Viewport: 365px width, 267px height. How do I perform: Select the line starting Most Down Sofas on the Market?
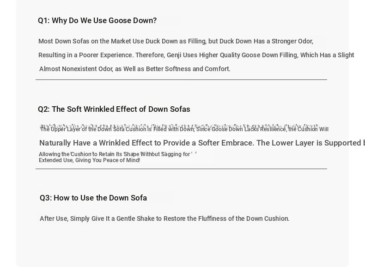pyautogui.click(x=176, y=41)
